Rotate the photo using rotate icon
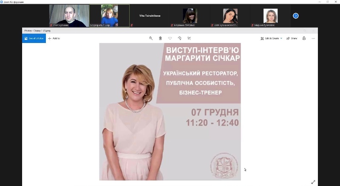The width and height of the screenshot is (340, 186). coord(179,38)
